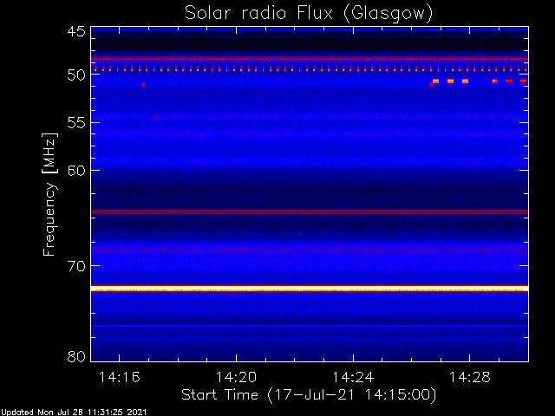Click the 14:20 time axis label

click(x=236, y=377)
